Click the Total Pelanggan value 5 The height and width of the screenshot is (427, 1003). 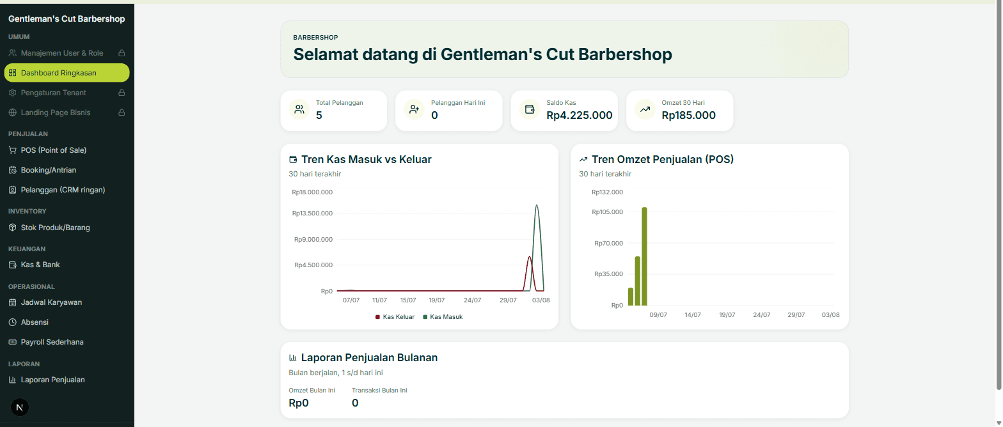coord(319,116)
